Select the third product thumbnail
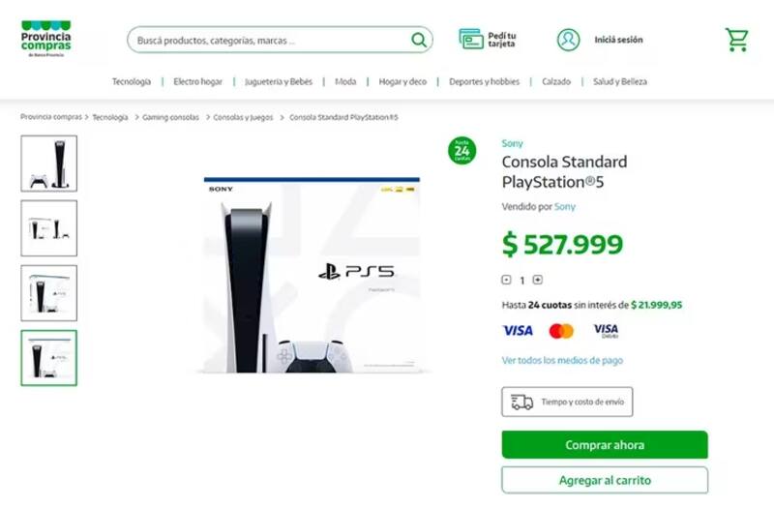 click(49, 293)
